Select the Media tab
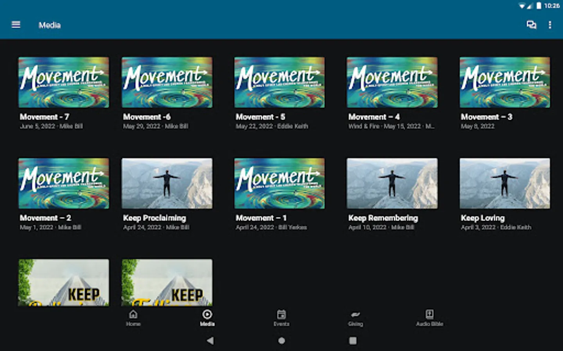The image size is (563, 351). (x=207, y=318)
